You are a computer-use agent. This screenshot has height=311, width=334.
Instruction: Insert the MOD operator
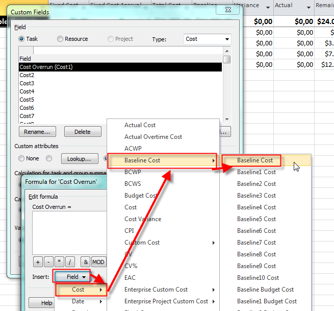click(x=98, y=262)
